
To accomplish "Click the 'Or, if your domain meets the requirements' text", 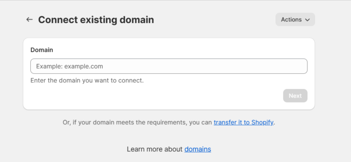I will coord(137,123).
